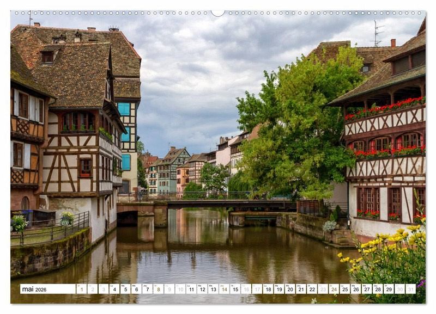Click the calendar's hanging notch at top center
The height and width of the screenshot is (314, 436).
click(x=218, y=13)
